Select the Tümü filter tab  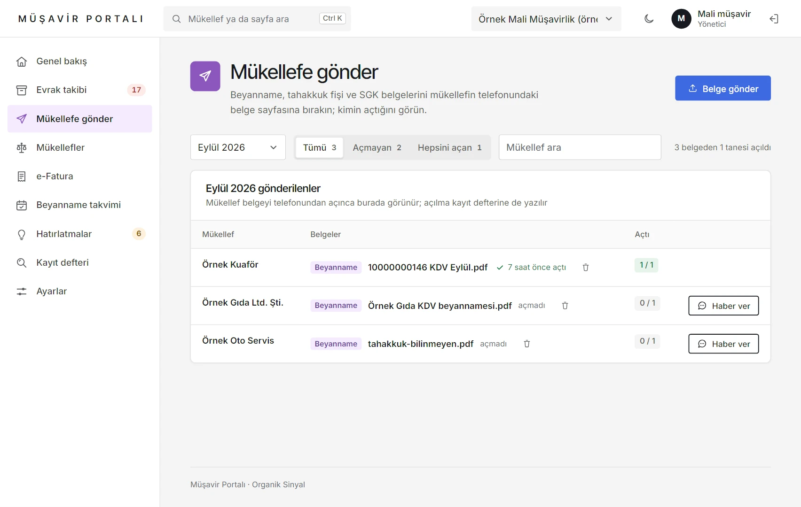(320, 147)
